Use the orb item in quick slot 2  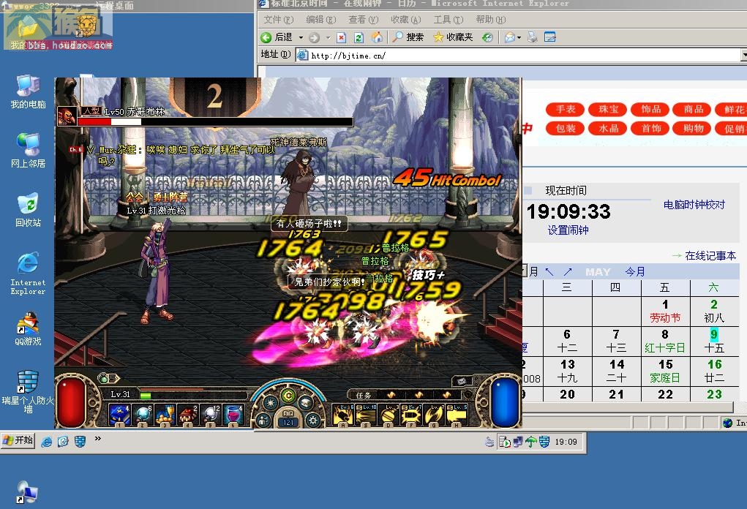143,415
